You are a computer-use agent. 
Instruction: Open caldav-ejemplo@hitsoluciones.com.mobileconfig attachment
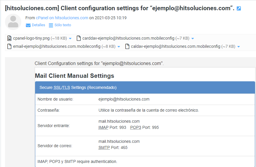(175, 46)
